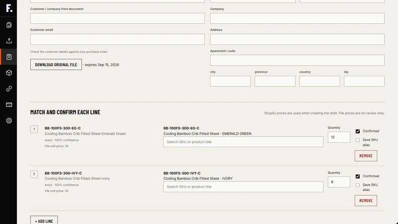The image size is (398, 224).
Task: Click line number 1 badge
Action: pos(34,129)
